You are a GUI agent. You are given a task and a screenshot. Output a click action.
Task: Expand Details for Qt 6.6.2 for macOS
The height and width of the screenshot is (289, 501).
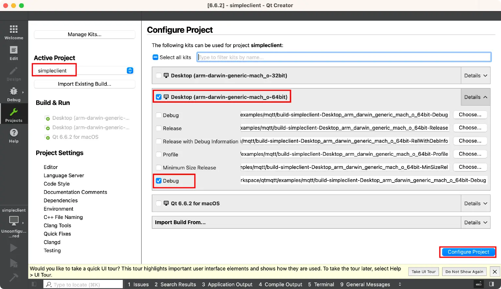pyautogui.click(x=475, y=203)
